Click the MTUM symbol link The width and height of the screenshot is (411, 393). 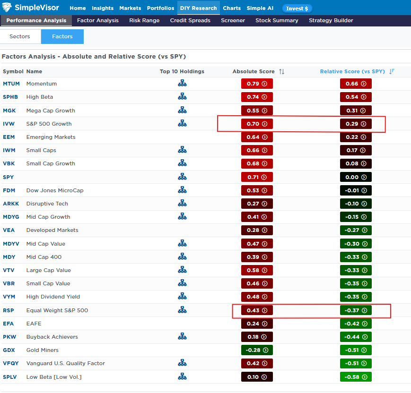click(x=11, y=84)
